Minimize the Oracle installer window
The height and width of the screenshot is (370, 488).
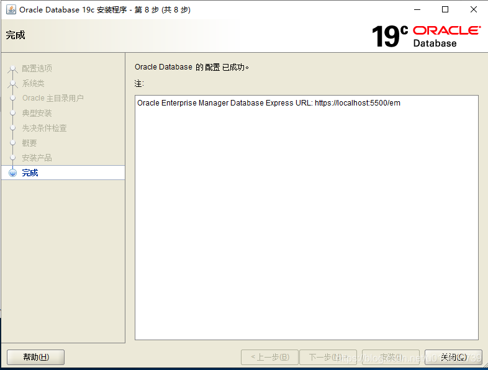click(417, 10)
